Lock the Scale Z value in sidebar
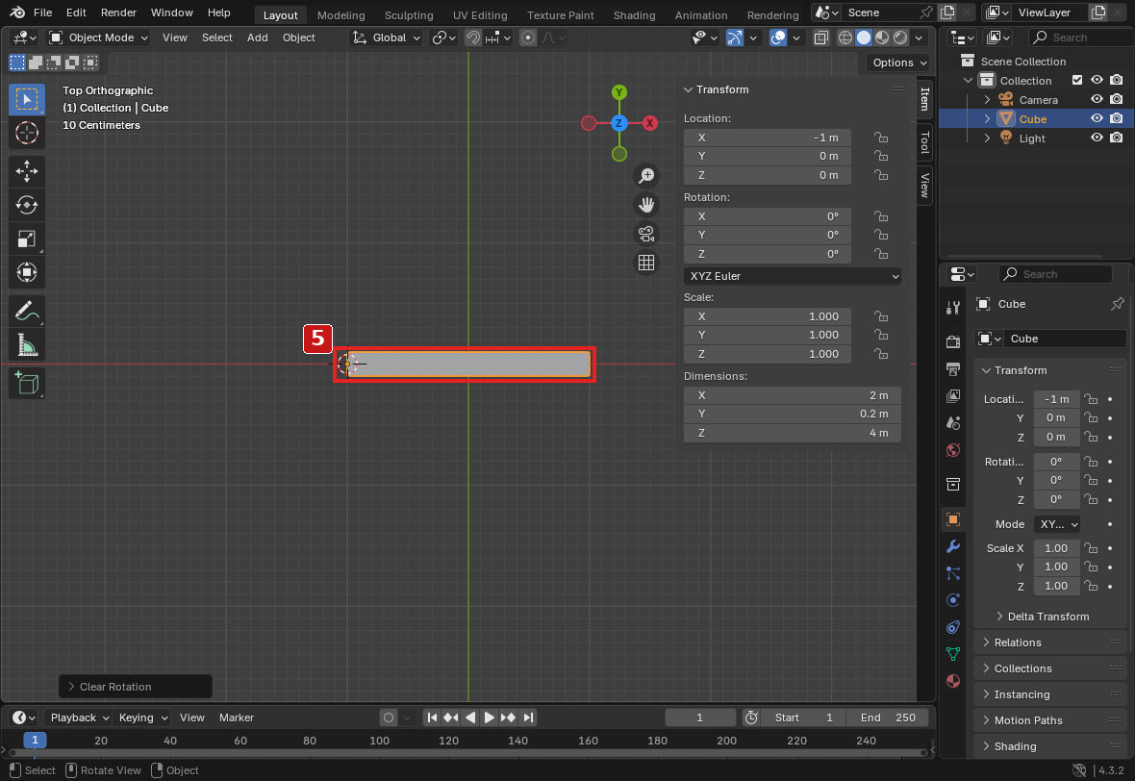 (x=881, y=354)
